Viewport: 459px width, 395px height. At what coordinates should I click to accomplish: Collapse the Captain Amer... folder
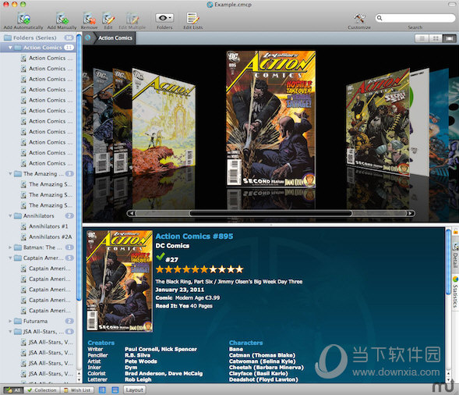point(10,258)
